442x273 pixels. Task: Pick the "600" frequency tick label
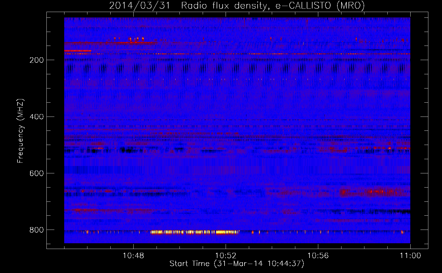(37, 174)
